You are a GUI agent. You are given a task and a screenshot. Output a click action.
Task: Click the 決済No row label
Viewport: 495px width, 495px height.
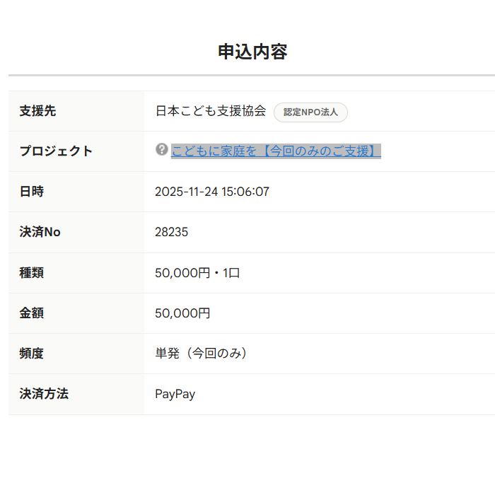(x=40, y=232)
